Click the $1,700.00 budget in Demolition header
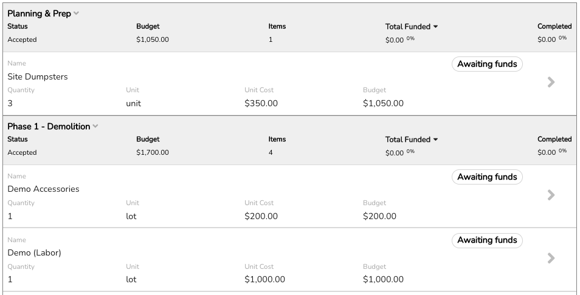 (153, 152)
